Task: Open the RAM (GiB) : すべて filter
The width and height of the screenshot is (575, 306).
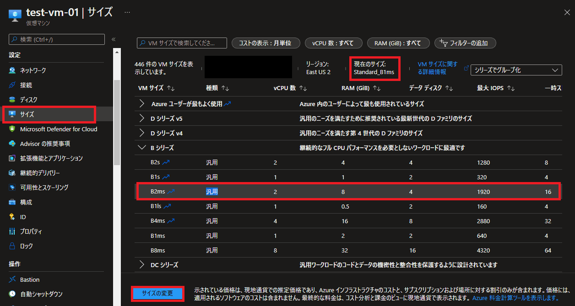Action: (x=398, y=43)
